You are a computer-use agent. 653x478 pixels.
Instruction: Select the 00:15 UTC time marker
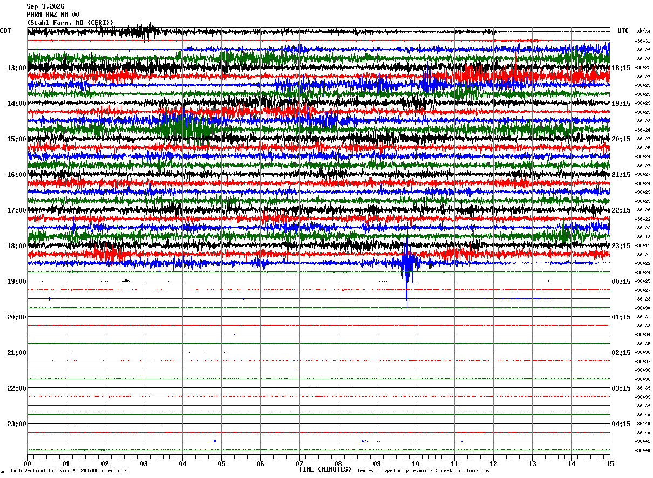[621, 282]
